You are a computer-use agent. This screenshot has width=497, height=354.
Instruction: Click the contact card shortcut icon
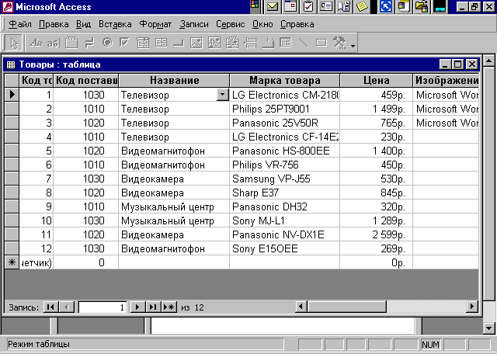[x=326, y=7]
